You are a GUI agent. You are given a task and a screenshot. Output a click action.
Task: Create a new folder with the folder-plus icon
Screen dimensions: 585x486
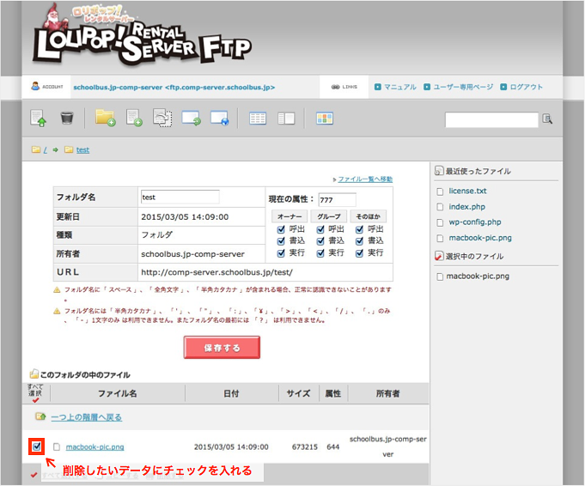pos(105,118)
